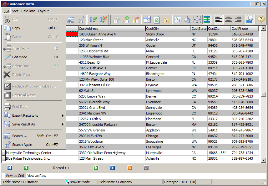Click the scrollbar down arrow at bottom right
268x186 pixels.
point(263,160)
